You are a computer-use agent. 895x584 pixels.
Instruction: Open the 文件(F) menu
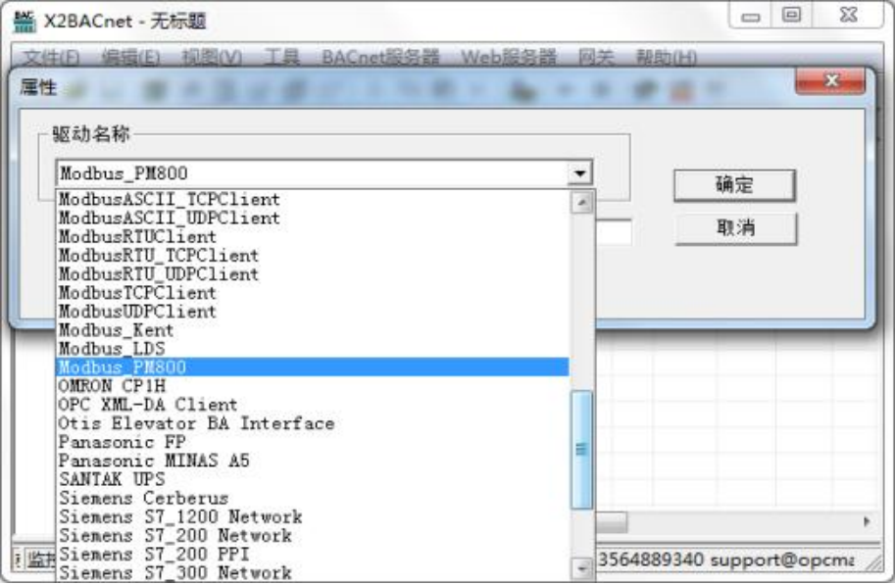click(51, 57)
